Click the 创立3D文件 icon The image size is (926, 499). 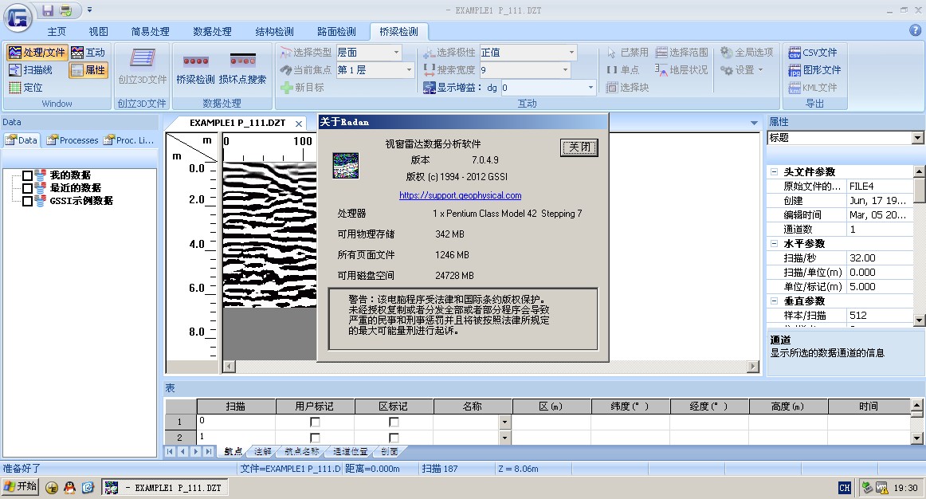(x=143, y=58)
